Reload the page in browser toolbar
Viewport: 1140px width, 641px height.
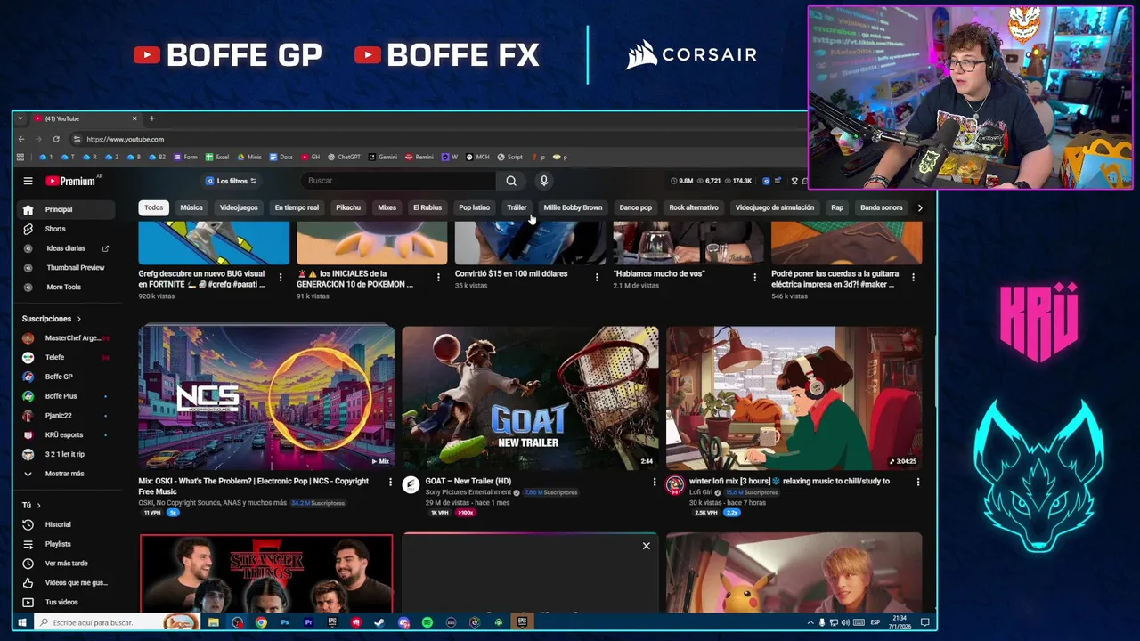(x=55, y=139)
